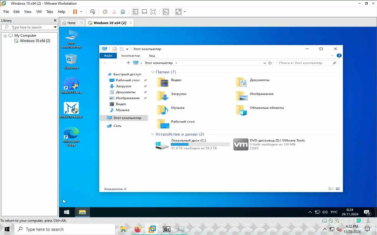Close the Windows 10 x64 (2) tab
The height and width of the screenshot is (235, 377).
131,23
